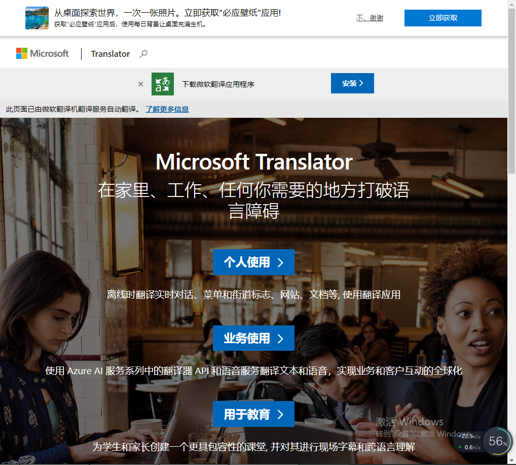Decline with the 不, 谢谢 link
This screenshot has width=516, height=465.
pyautogui.click(x=370, y=18)
